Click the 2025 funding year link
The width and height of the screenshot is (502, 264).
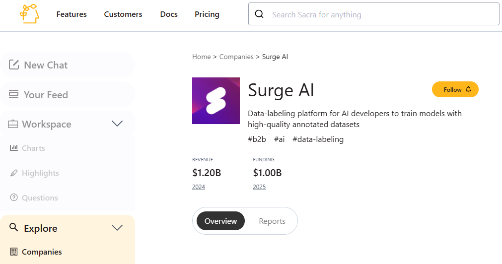[x=259, y=187]
